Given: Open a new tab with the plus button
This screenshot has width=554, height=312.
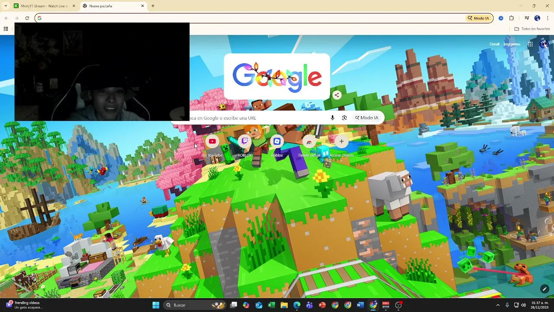Looking at the screenshot, I should pos(153,6).
